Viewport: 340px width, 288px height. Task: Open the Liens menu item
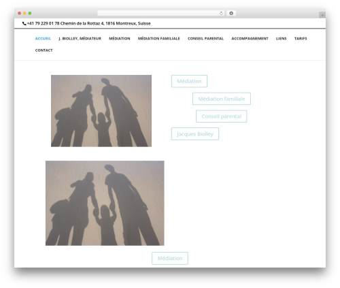pos(282,39)
